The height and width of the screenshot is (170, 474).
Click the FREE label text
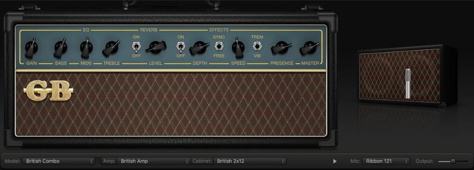tap(219, 56)
